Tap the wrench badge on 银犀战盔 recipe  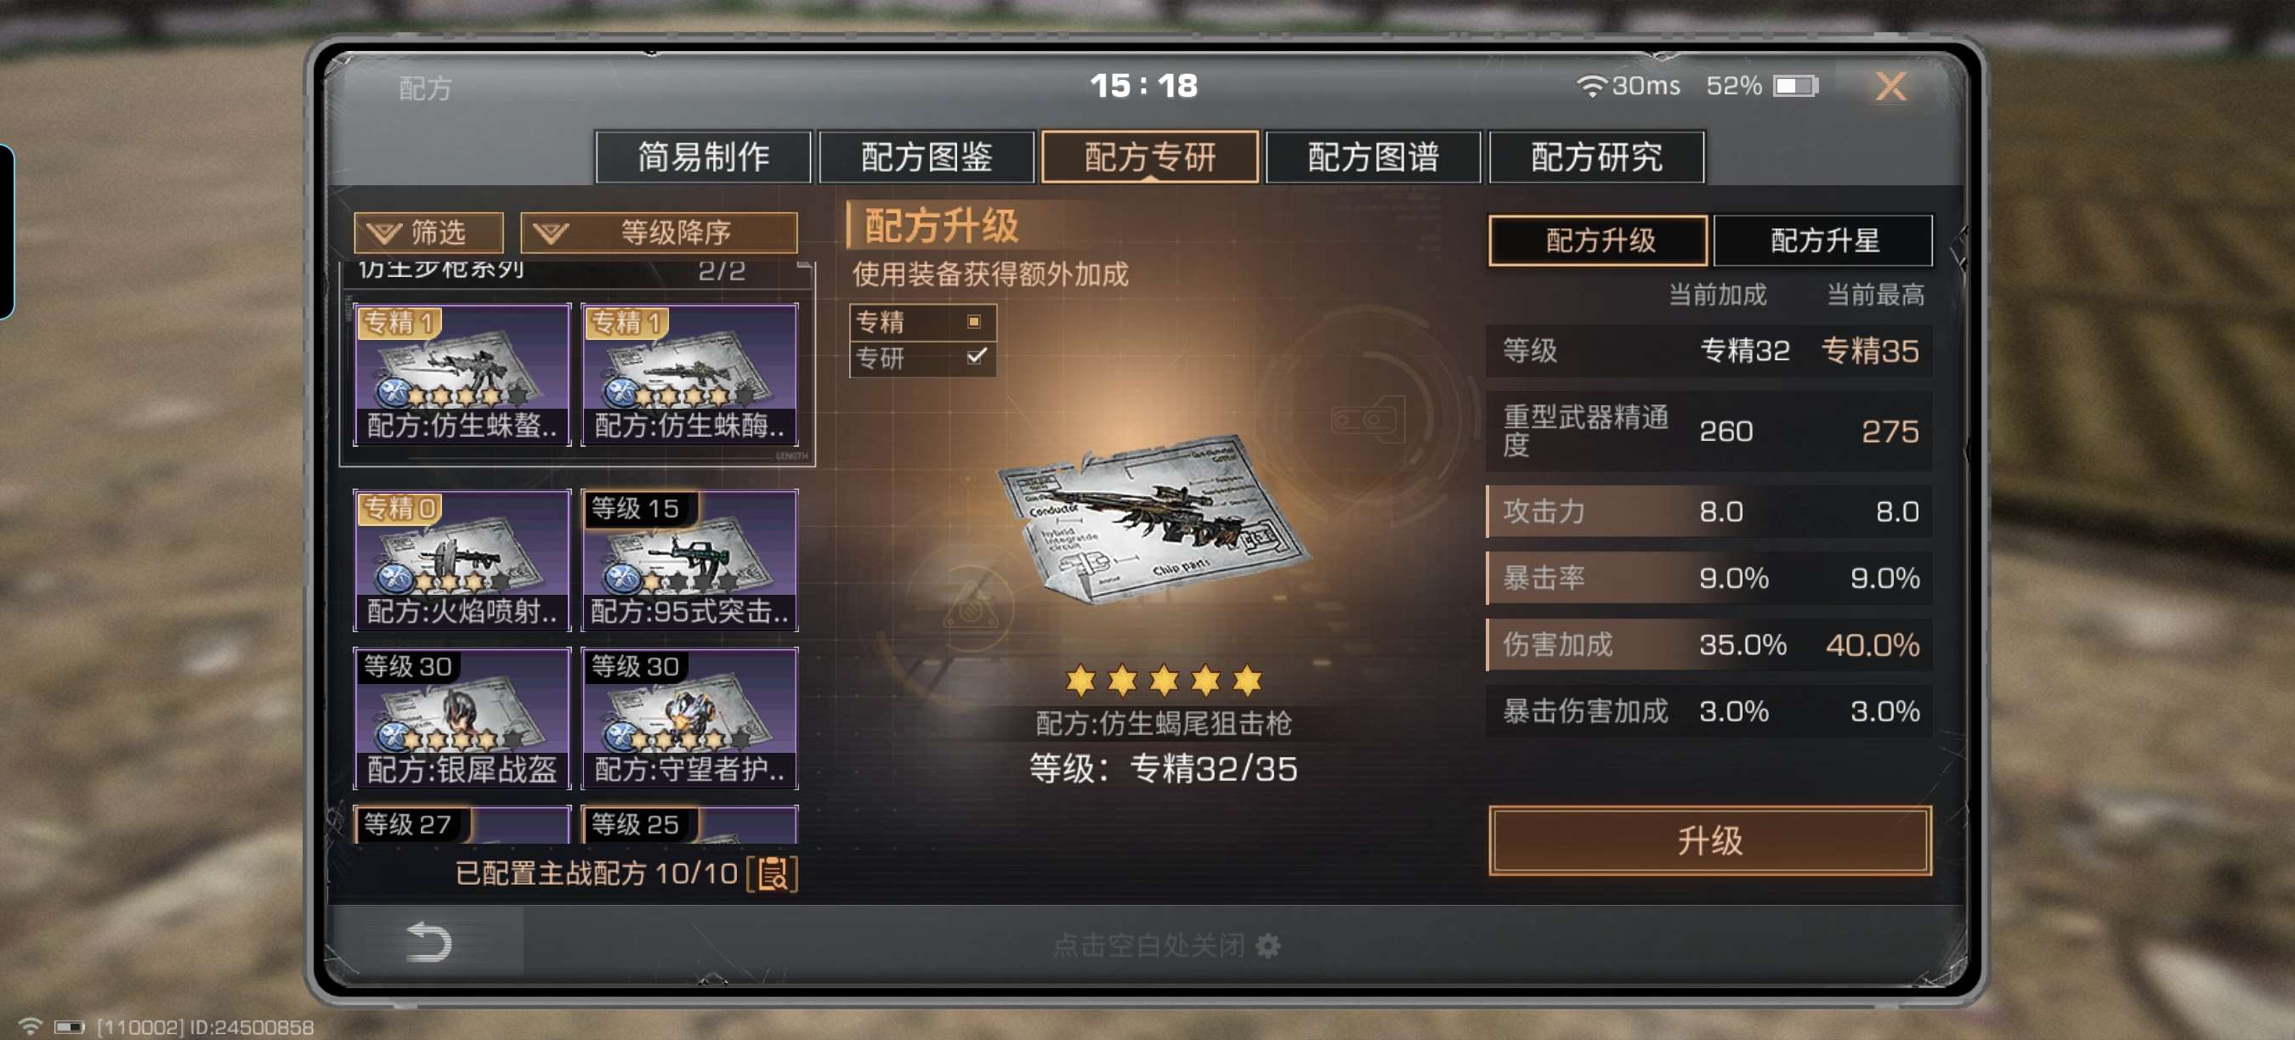click(391, 737)
